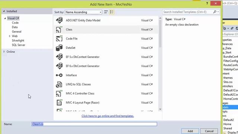Select the Interface template name
Screen dimensions: 238x134
(71, 75)
